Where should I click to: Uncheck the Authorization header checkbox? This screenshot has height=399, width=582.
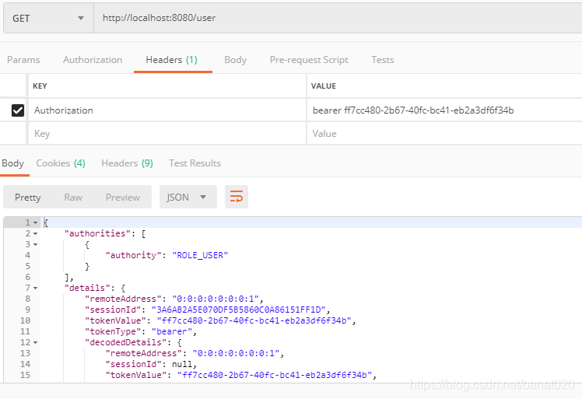[x=18, y=110]
